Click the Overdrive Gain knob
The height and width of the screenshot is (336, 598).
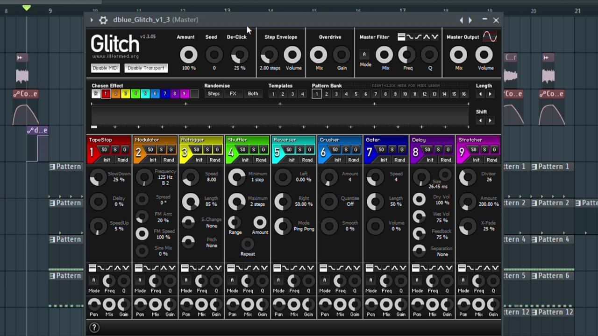tap(342, 55)
